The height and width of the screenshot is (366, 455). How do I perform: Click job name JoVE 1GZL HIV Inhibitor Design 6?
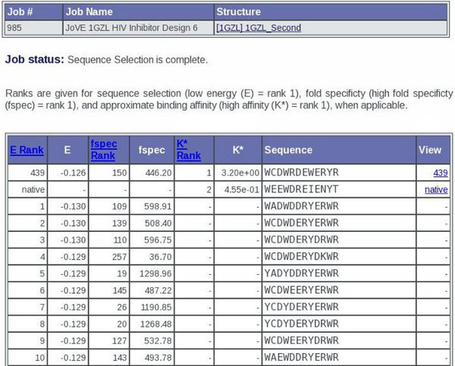tap(131, 28)
